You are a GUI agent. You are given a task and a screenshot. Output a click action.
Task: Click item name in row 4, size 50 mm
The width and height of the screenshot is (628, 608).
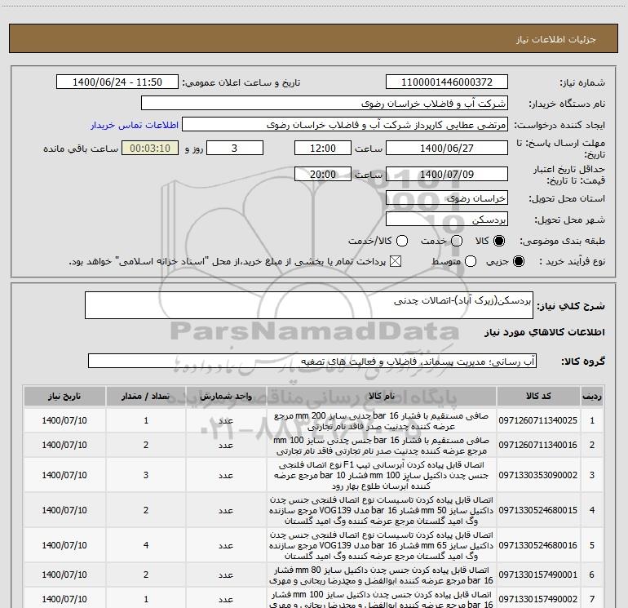[382, 510]
